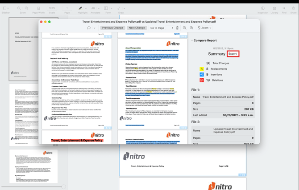Click the 'File 2:' heading
The width and height of the screenshot is (299, 190).
click(195, 122)
